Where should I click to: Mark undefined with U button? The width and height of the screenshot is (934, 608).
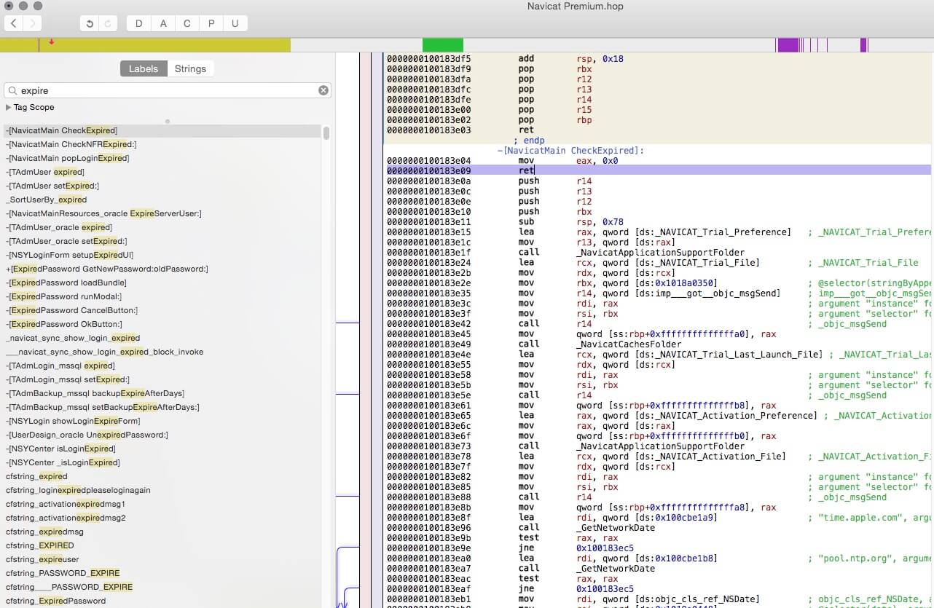click(235, 23)
